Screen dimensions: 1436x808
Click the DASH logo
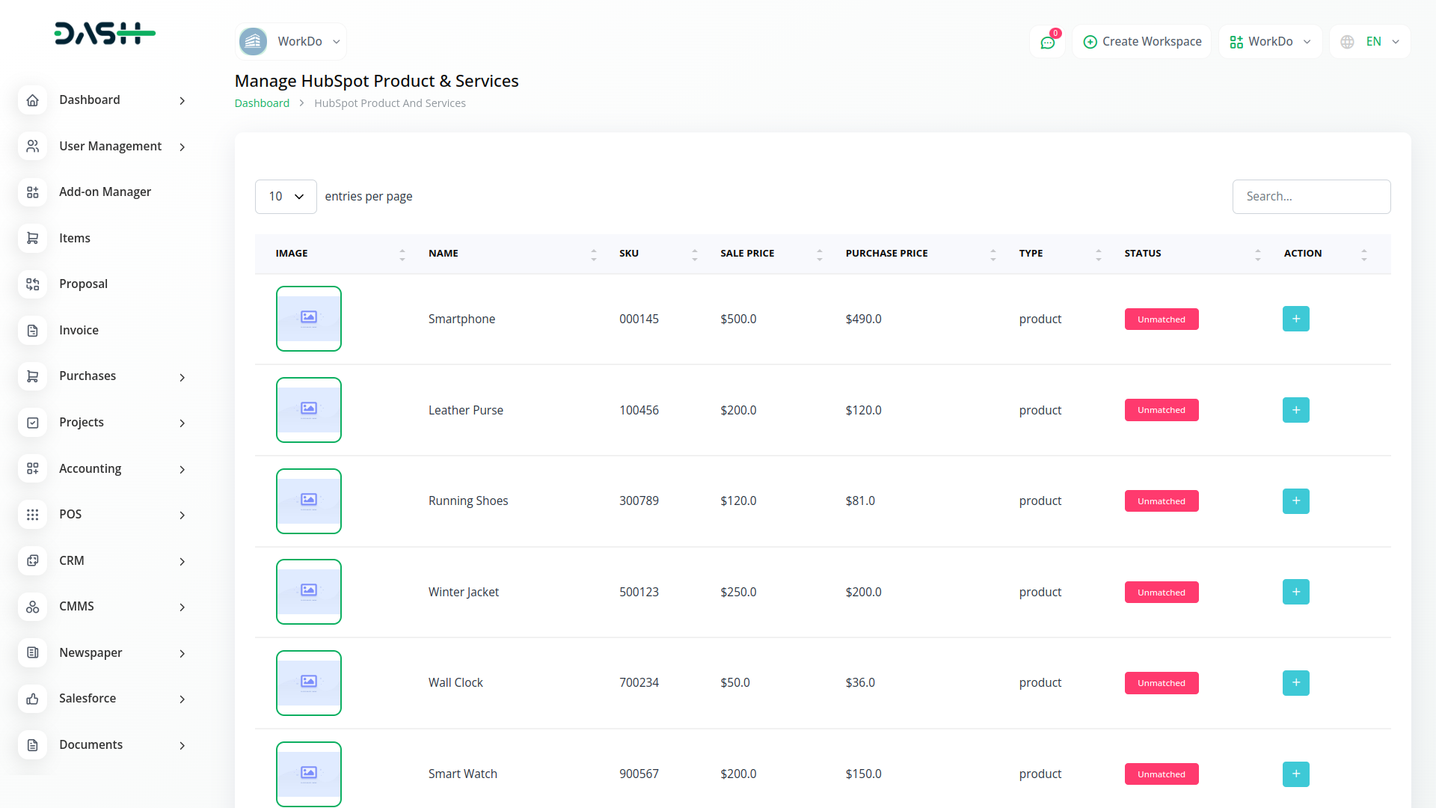[105, 34]
